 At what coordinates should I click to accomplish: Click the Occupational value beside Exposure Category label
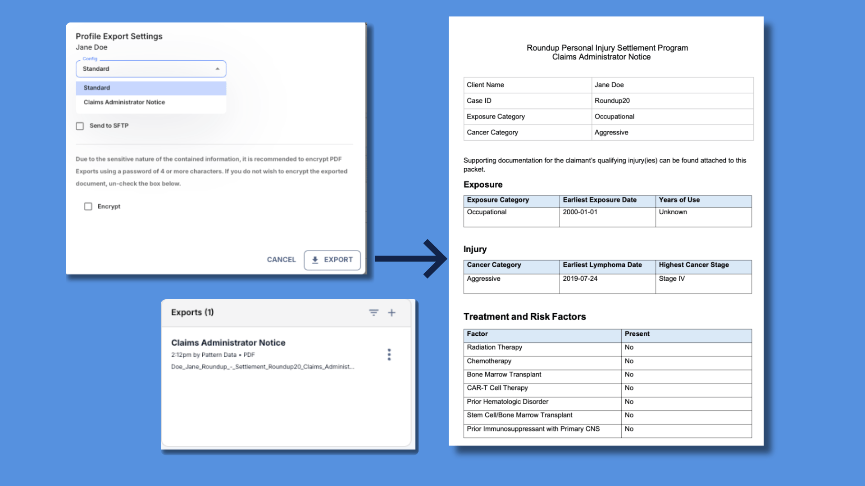[x=614, y=117]
